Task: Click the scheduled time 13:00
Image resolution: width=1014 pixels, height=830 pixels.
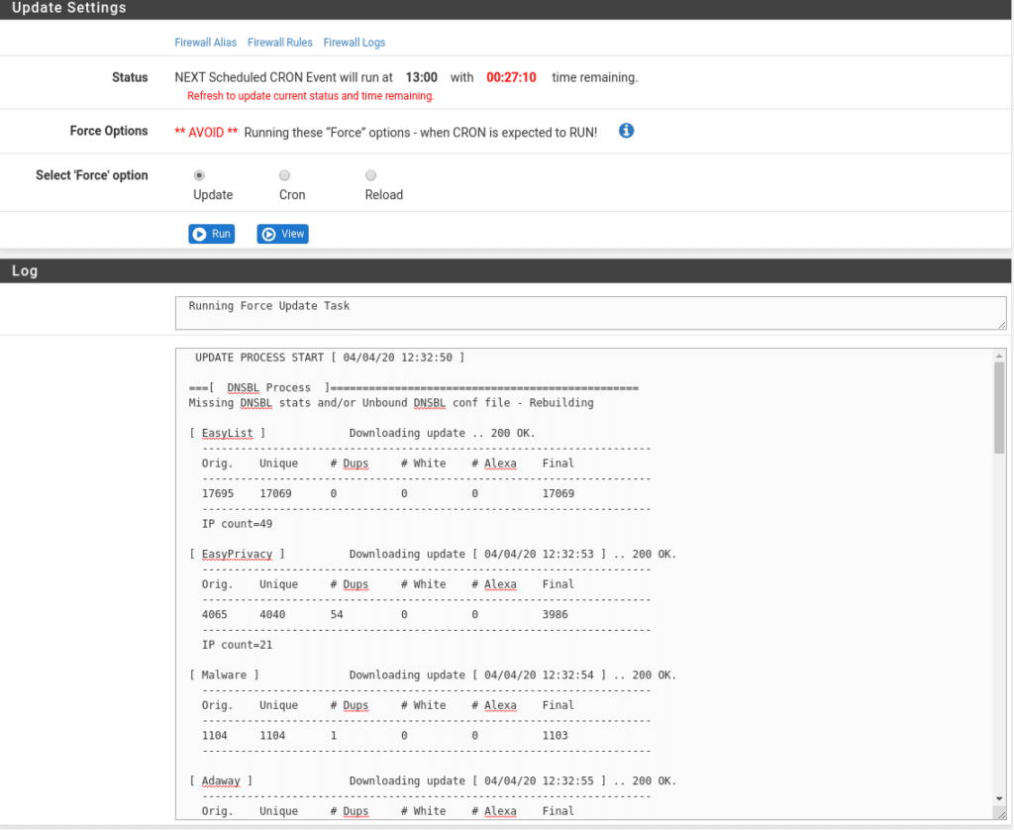Action: pyautogui.click(x=422, y=77)
